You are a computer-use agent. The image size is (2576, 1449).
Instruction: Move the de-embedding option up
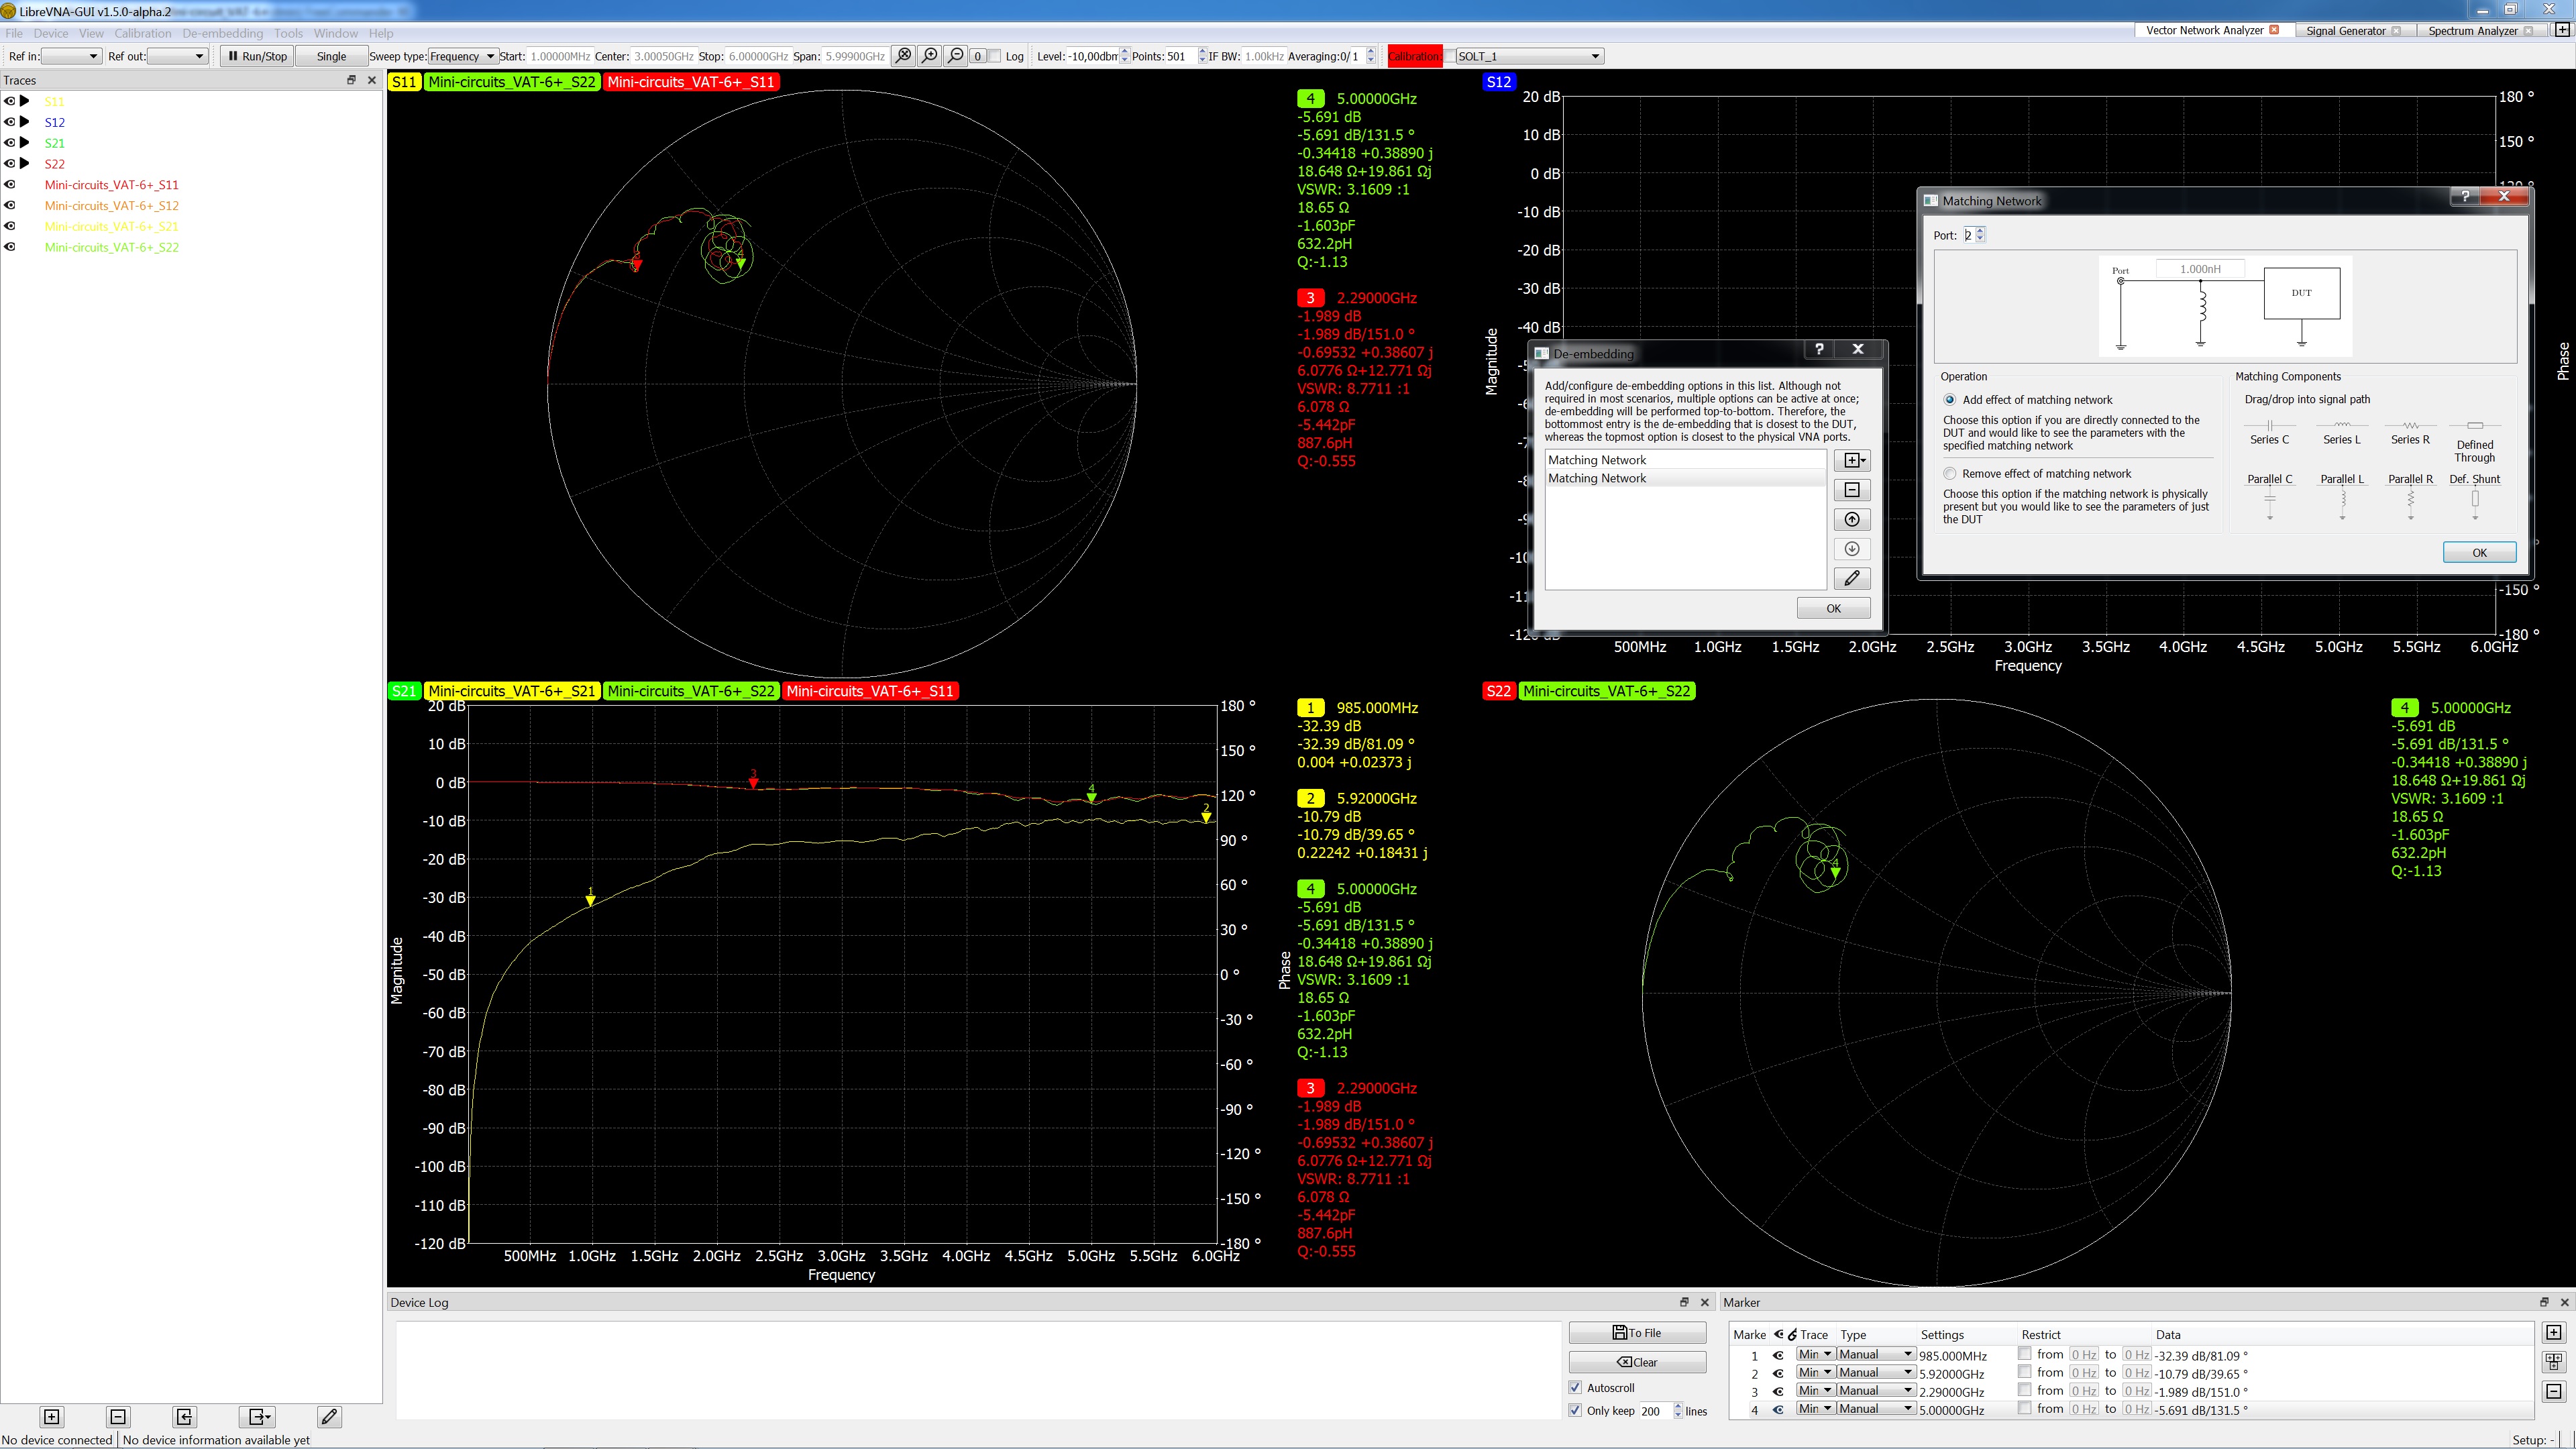click(x=1851, y=519)
